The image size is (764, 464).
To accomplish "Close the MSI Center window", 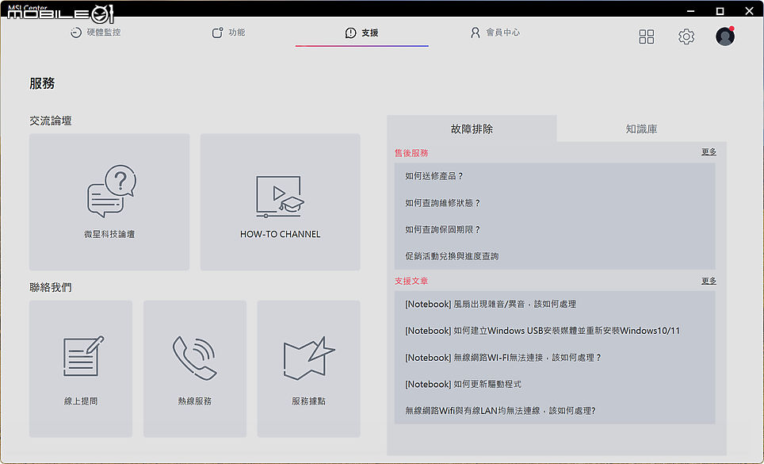I will pyautogui.click(x=749, y=11).
